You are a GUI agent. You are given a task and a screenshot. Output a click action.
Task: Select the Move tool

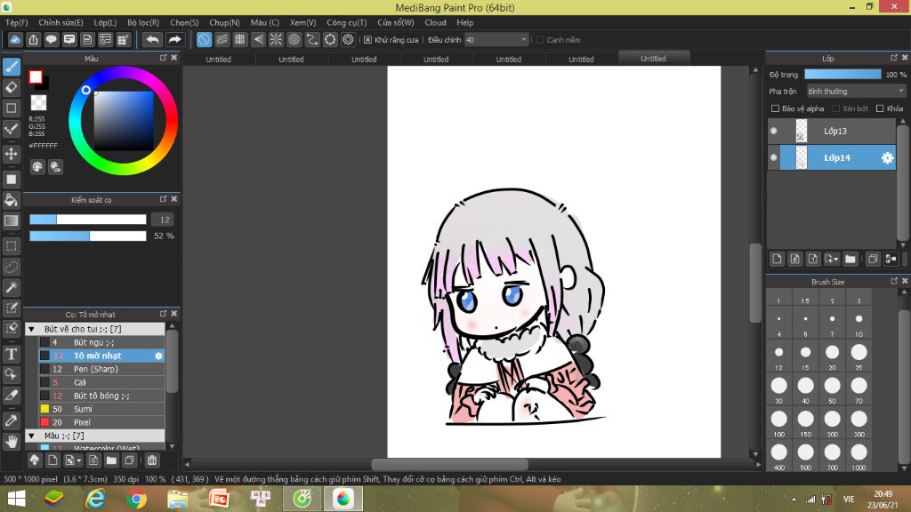pos(12,154)
